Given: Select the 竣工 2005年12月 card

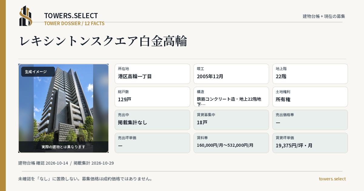Looking at the screenshot, I should pyautogui.click(x=231, y=74).
